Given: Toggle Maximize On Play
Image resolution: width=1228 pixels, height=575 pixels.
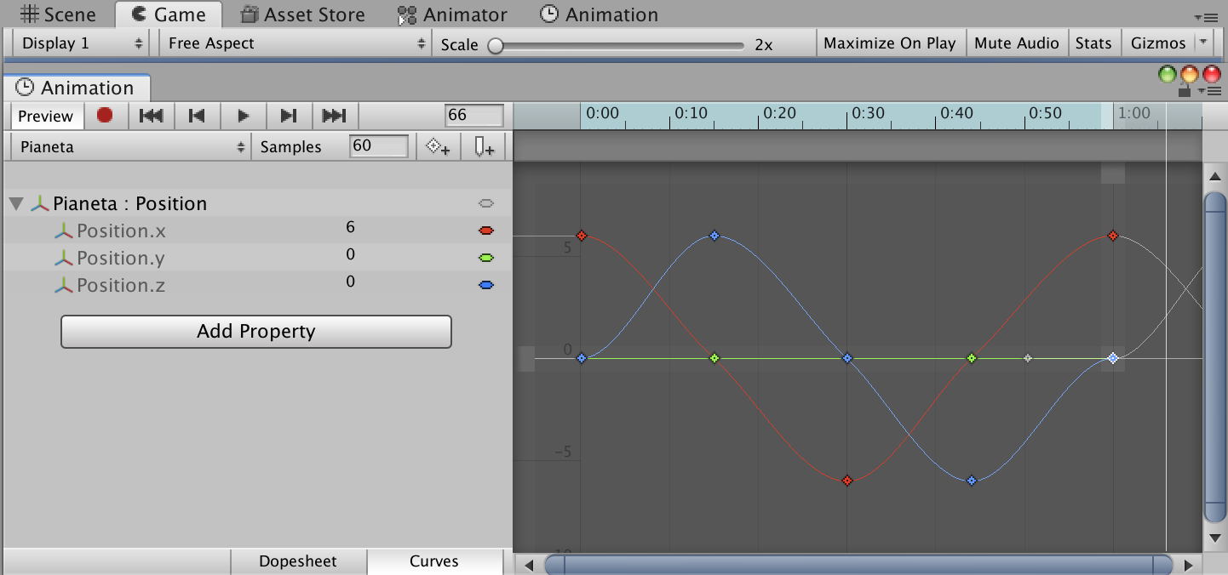Looking at the screenshot, I should [x=889, y=43].
